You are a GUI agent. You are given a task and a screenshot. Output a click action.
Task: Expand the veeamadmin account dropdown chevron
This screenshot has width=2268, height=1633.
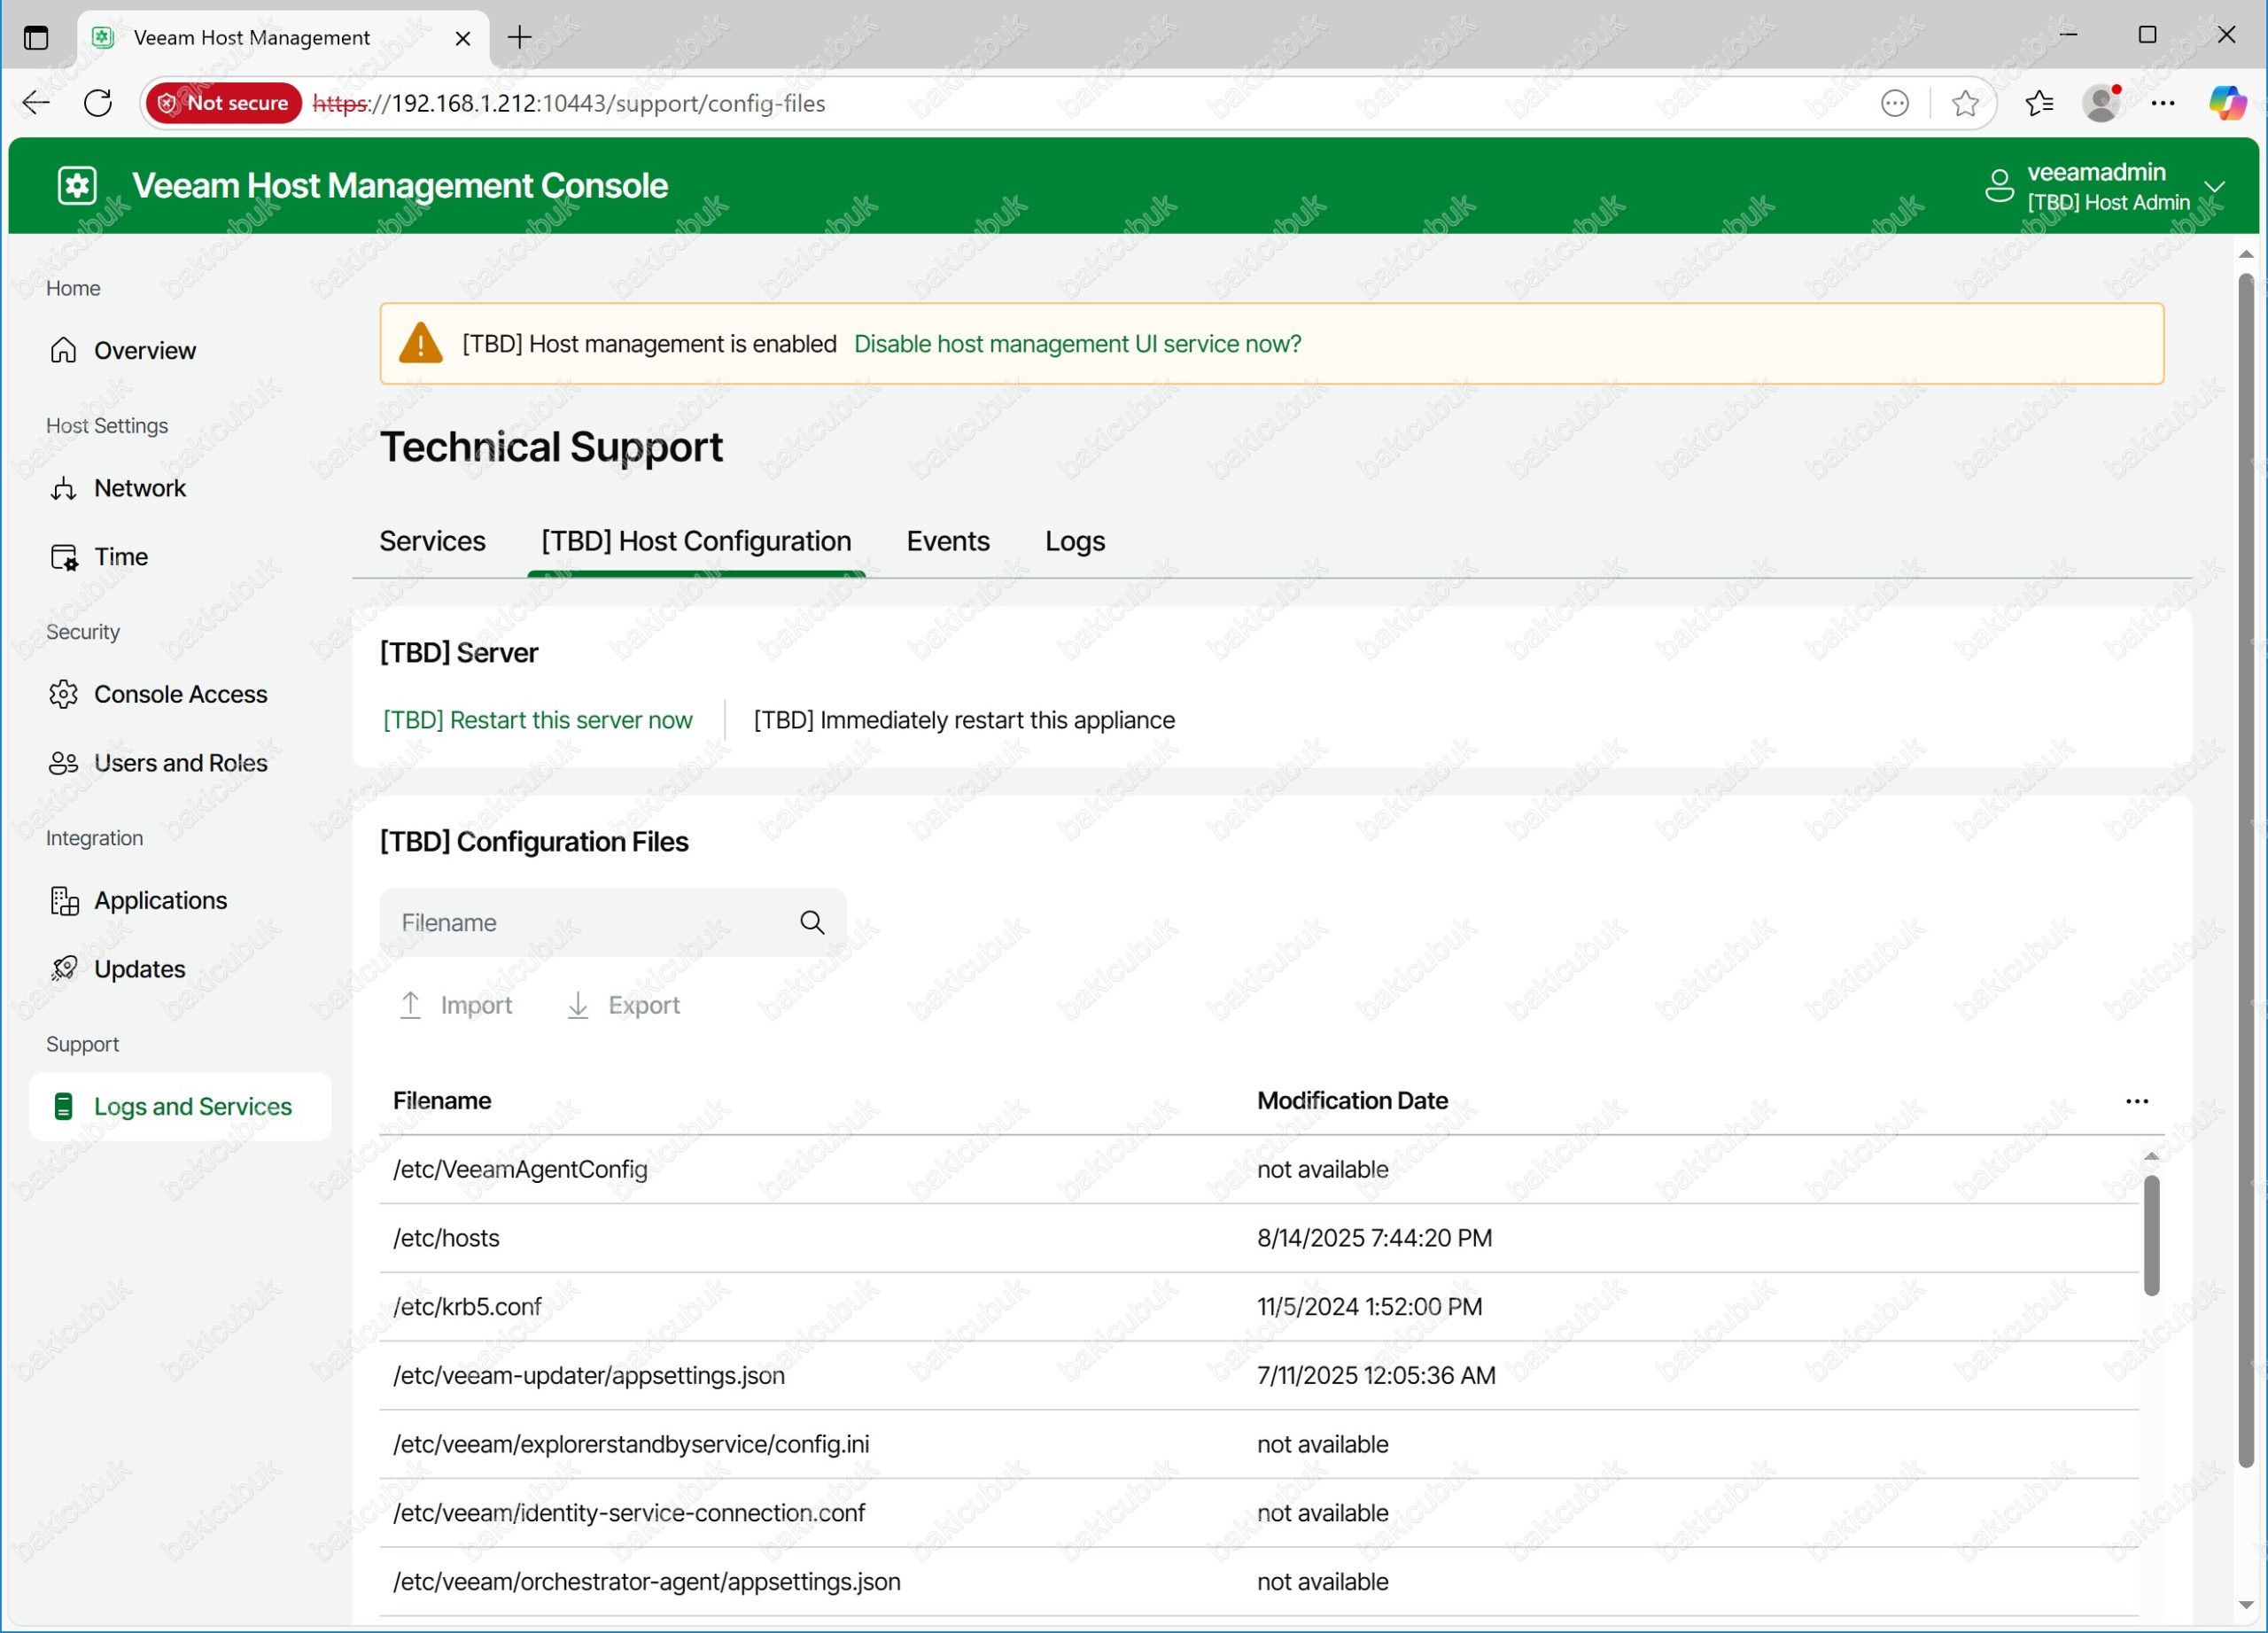(2214, 186)
